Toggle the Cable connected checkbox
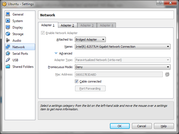The image size is (179, 134). point(77,81)
